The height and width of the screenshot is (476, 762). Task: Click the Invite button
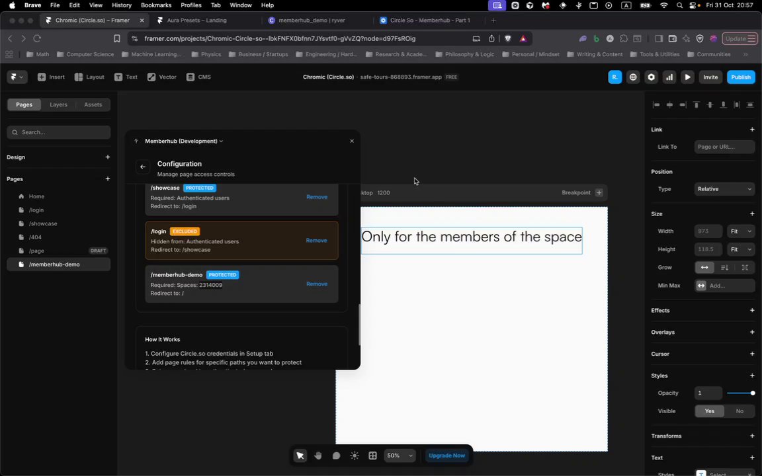[710, 77]
